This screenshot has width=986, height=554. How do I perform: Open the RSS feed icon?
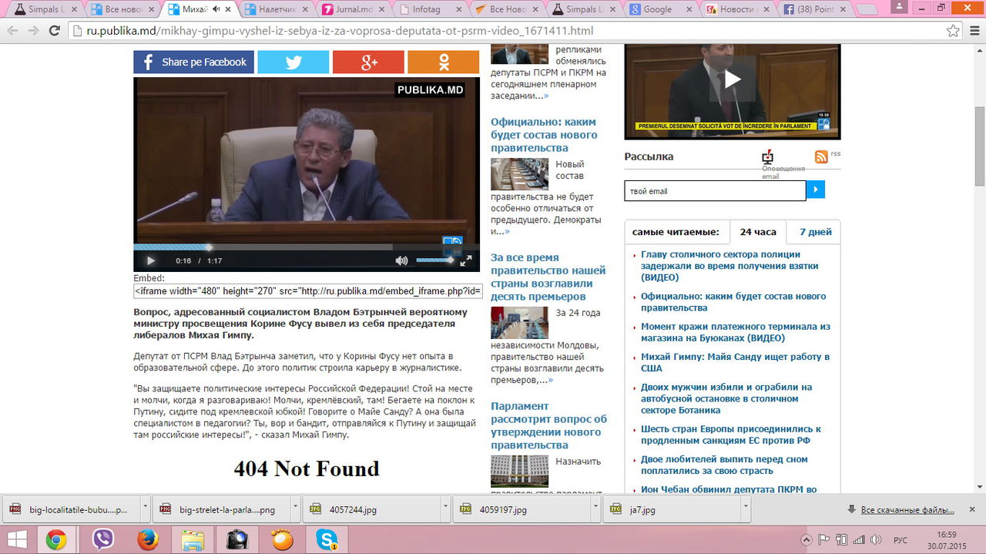821,156
